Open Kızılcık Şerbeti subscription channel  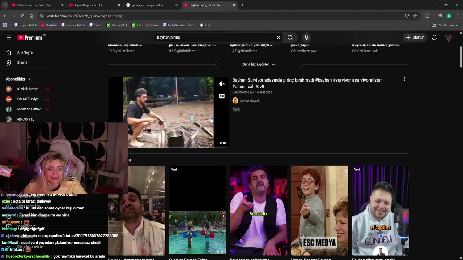click(28, 89)
